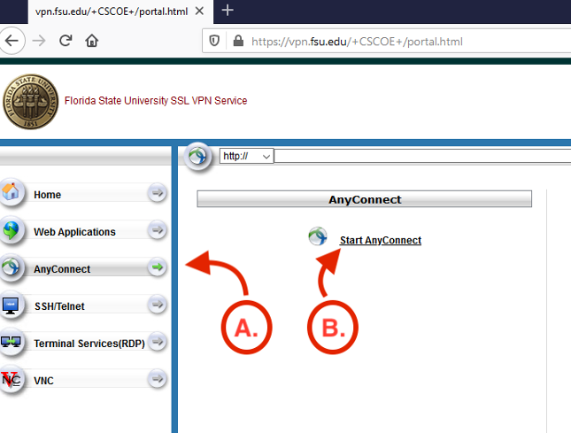Click the AnyConnect panel header bar
This screenshot has width=571, height=433.
(x=364, y=199)
